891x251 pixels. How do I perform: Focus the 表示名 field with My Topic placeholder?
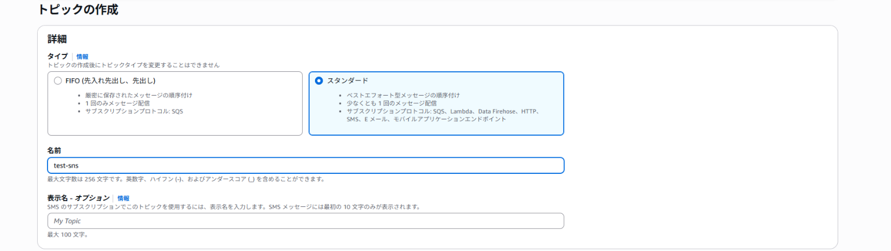[305, 221]
